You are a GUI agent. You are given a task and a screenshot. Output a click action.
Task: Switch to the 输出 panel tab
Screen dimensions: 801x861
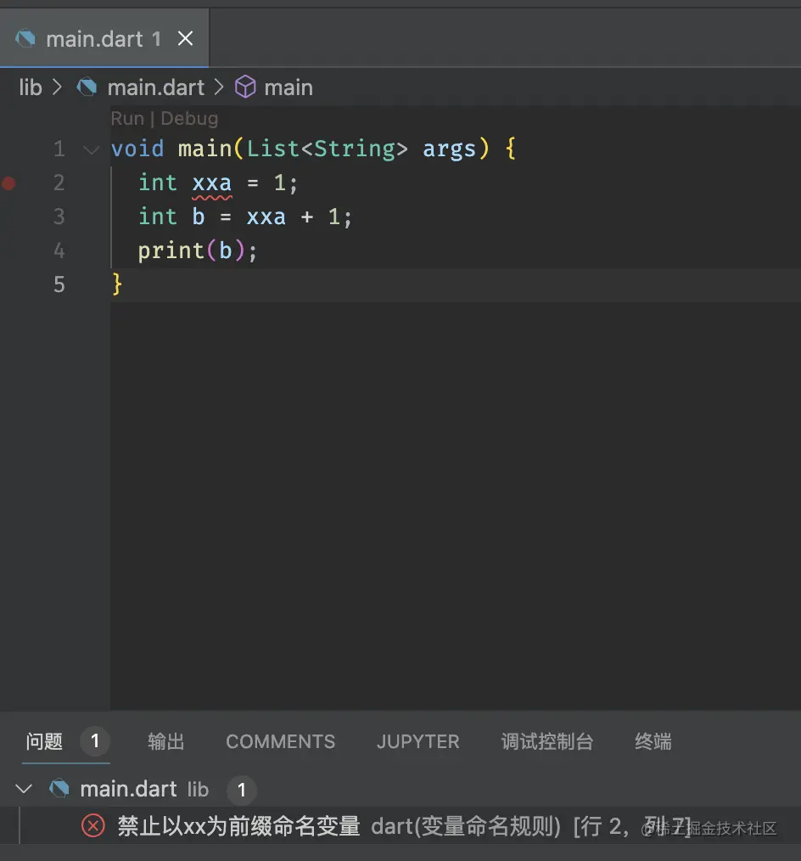click(x=165, y=741)
